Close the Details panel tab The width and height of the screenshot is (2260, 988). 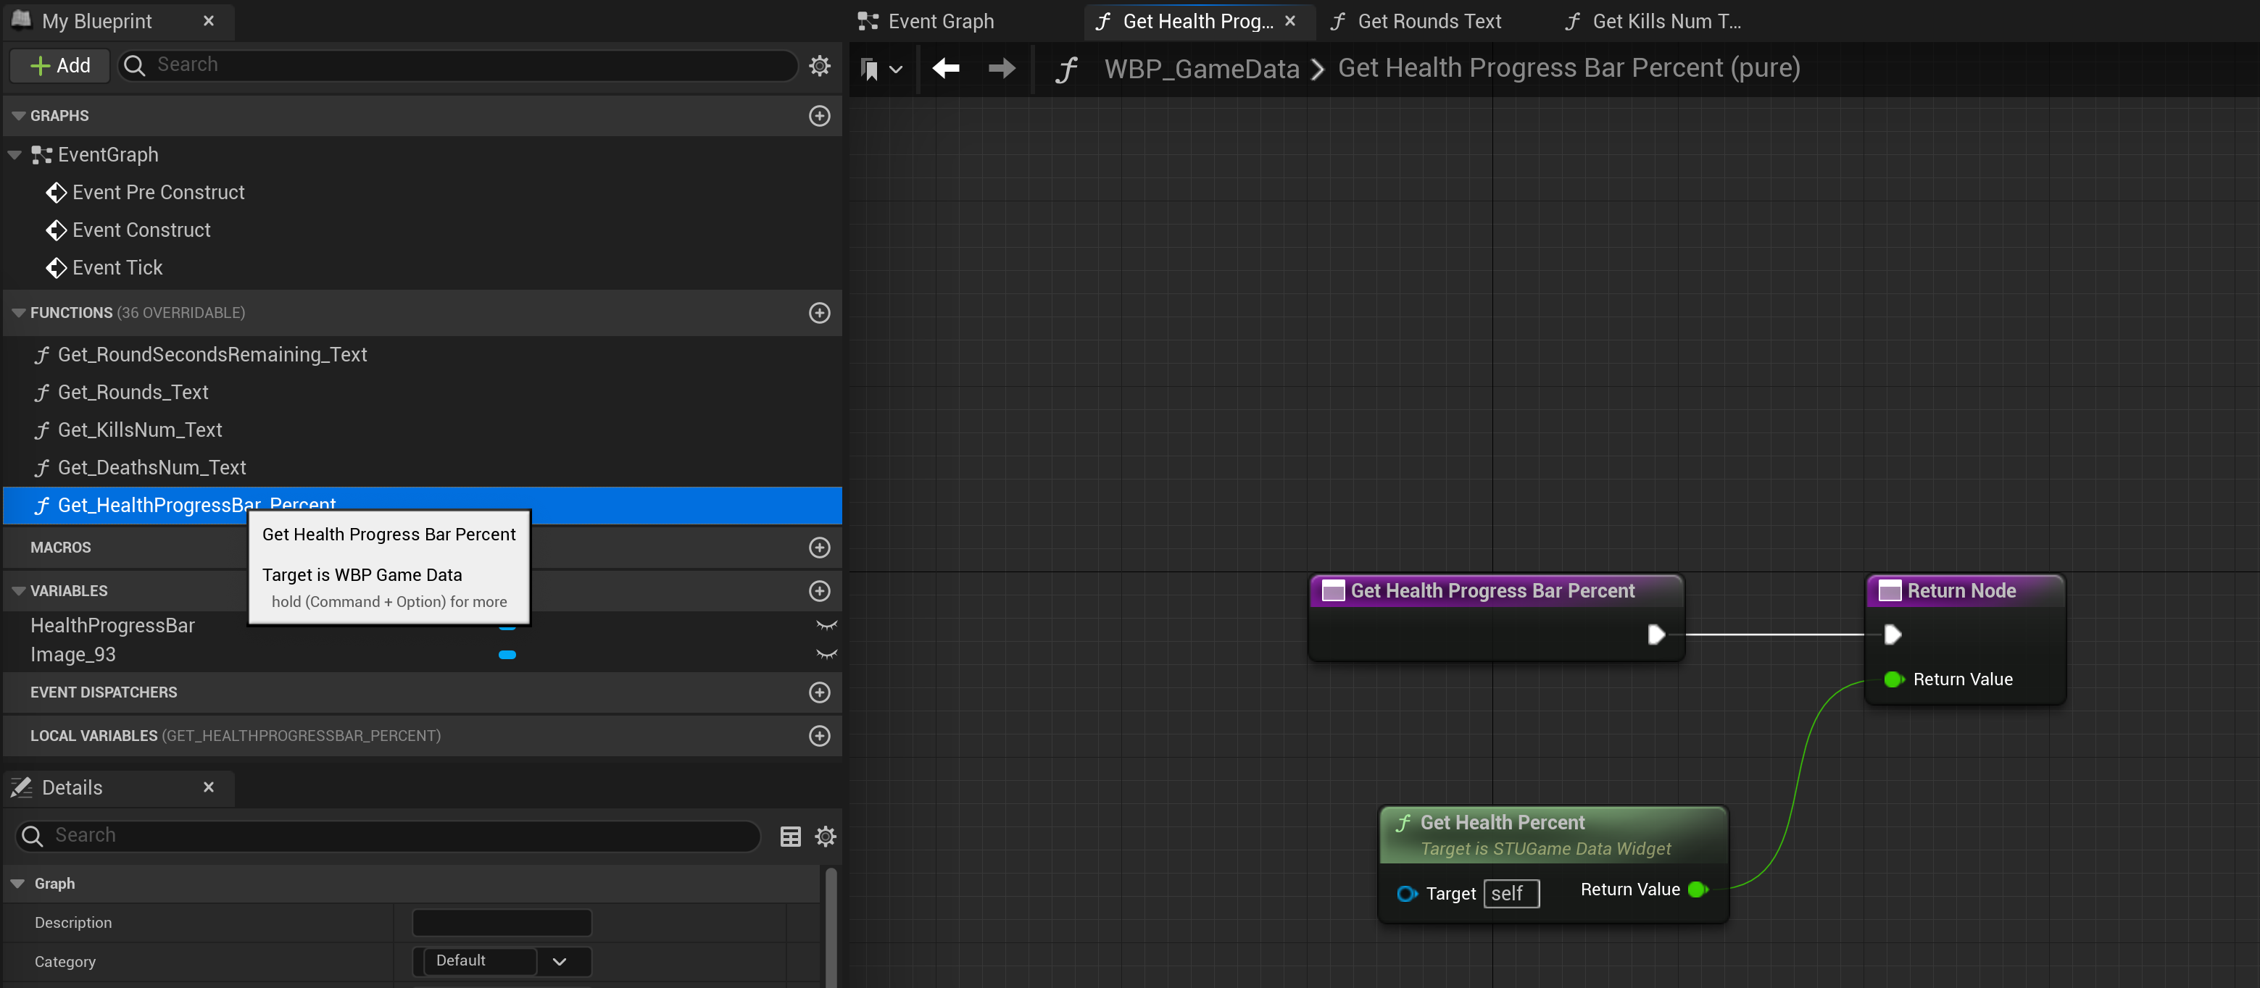[209, 787]
